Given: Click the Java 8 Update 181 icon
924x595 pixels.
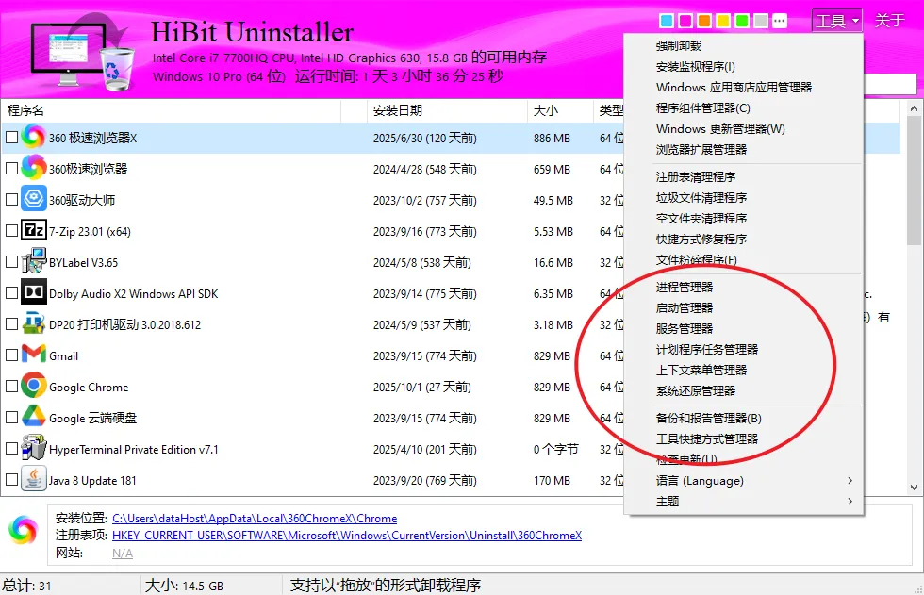Looking at the screenshot, I should (x=34, y=479).
